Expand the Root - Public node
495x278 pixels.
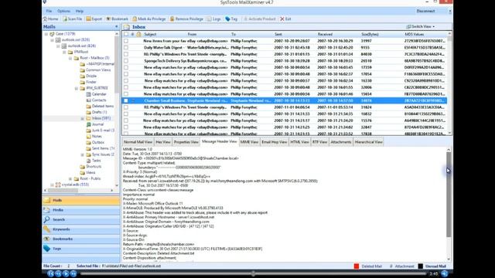70,178
